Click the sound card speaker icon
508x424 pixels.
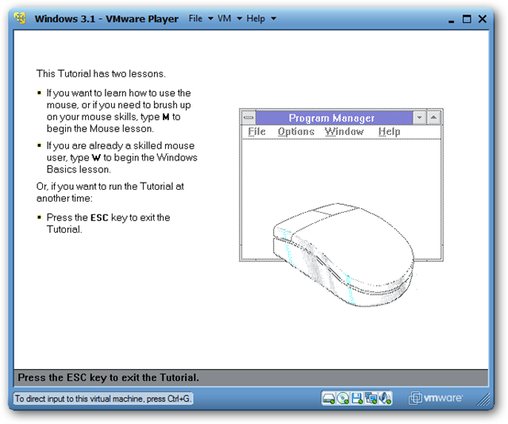pyautogui.click(x=385, y=398)
